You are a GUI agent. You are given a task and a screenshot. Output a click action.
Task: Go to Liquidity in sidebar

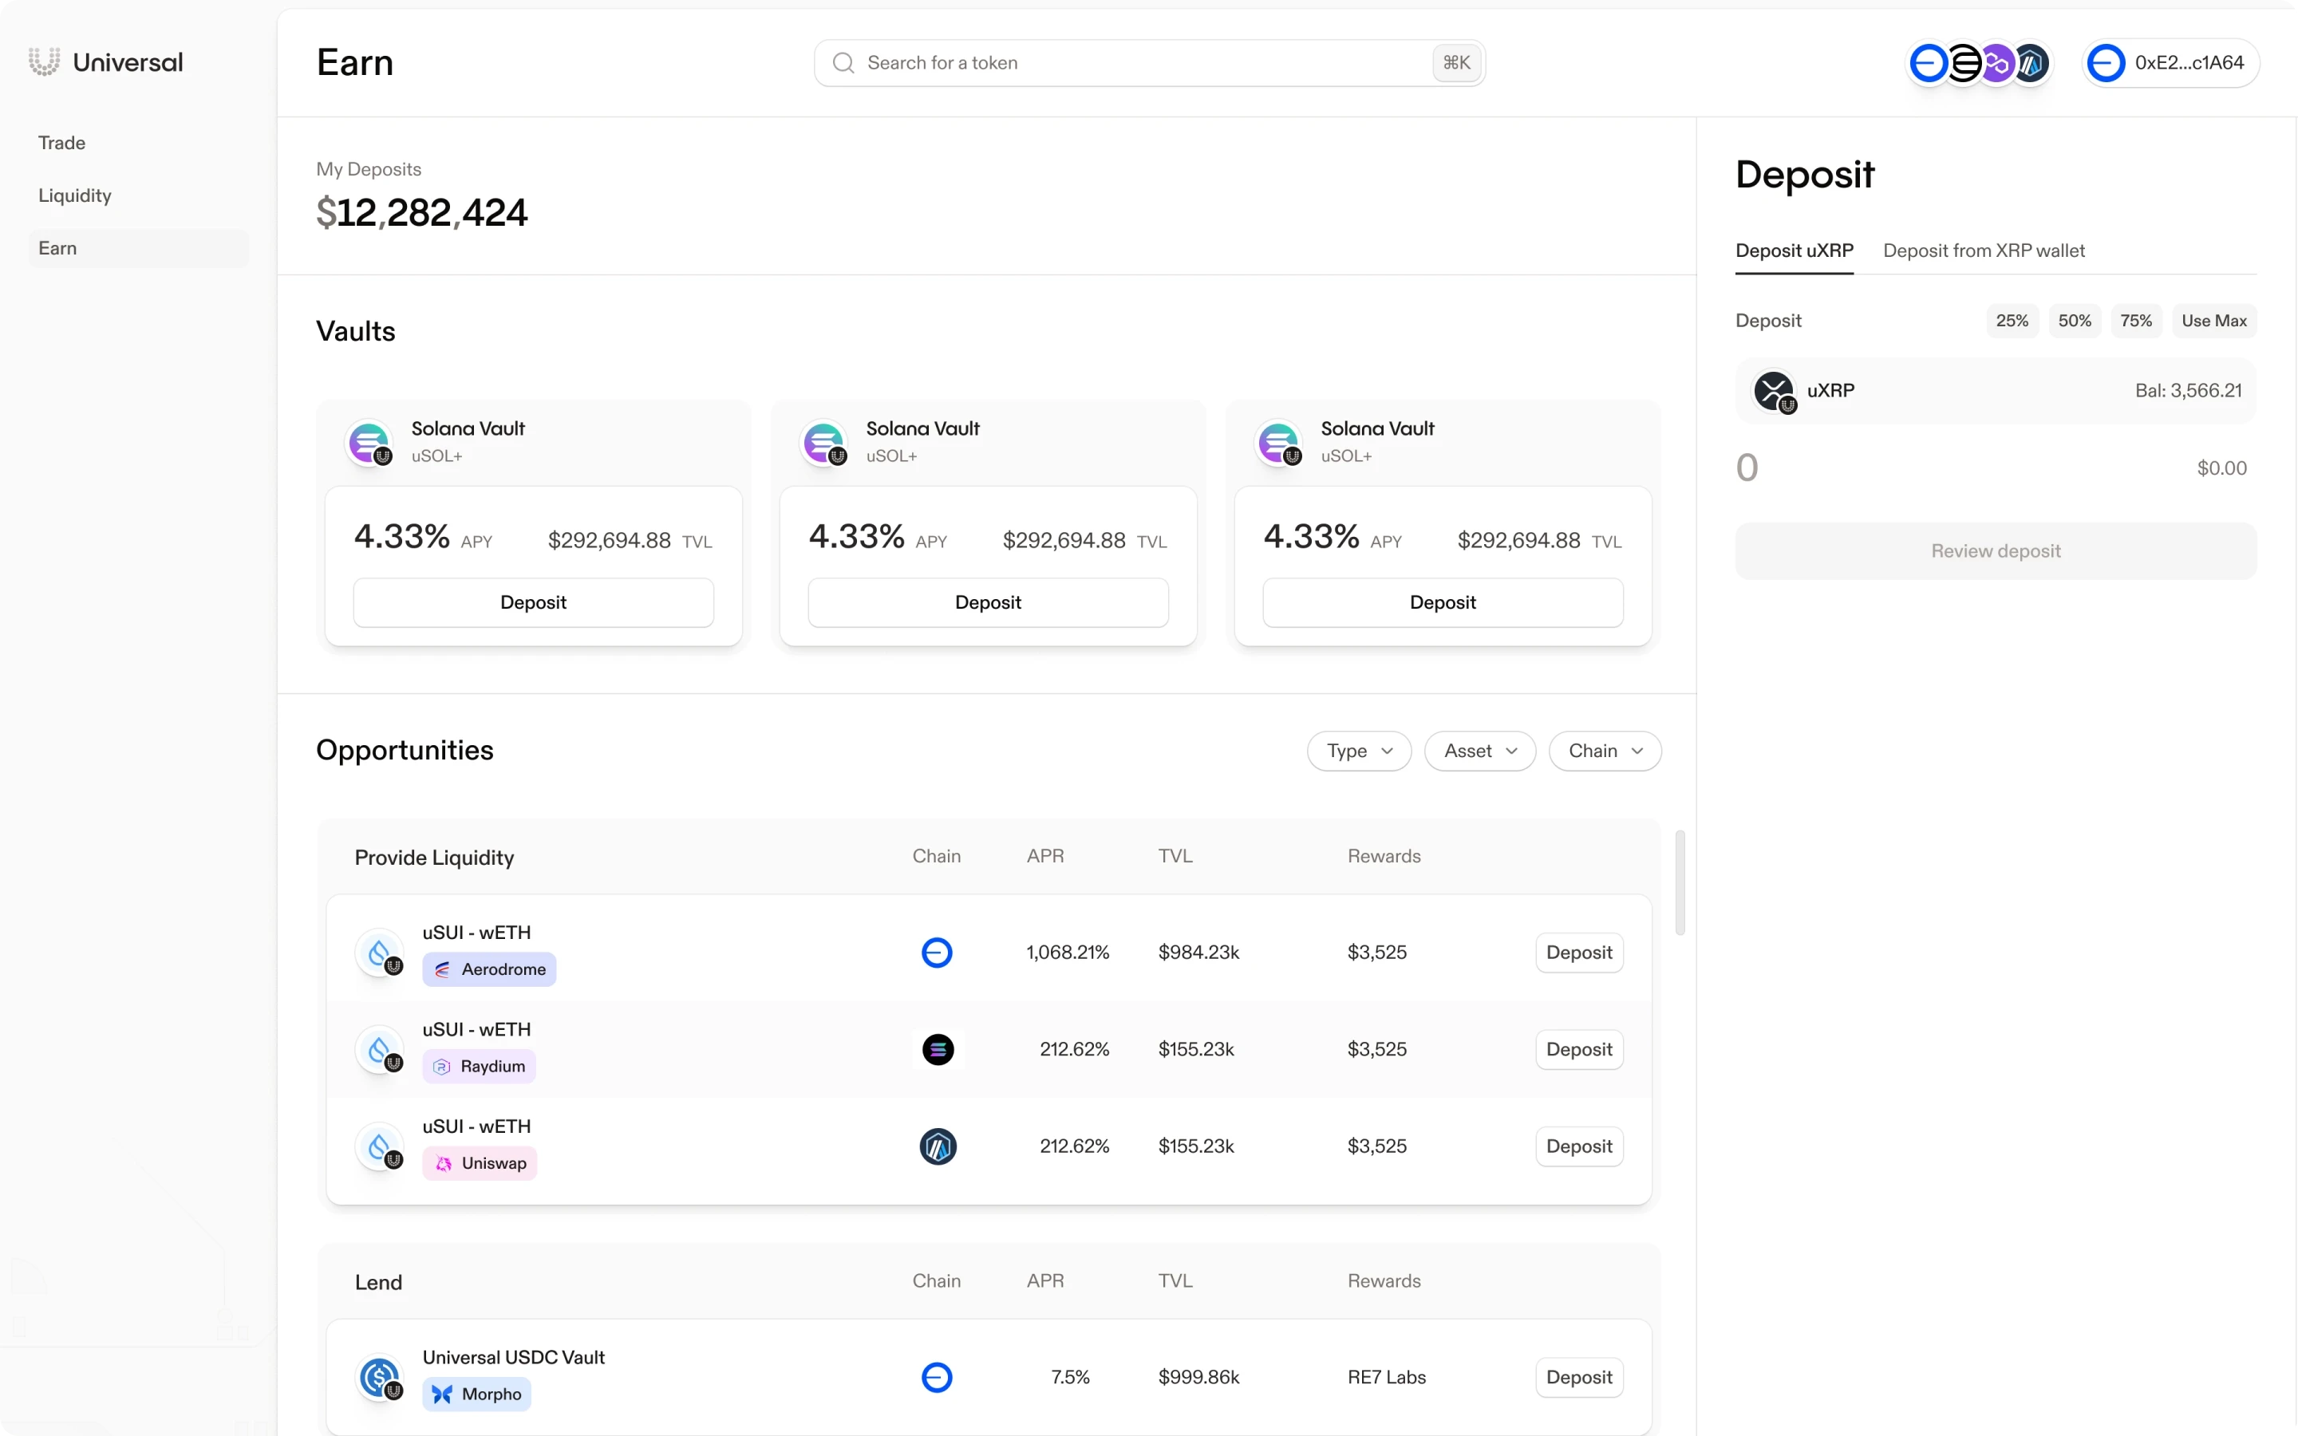point(75,195)
